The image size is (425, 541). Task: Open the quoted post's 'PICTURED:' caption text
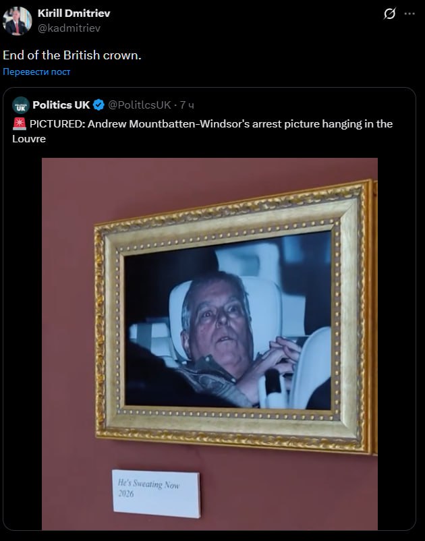57,124
